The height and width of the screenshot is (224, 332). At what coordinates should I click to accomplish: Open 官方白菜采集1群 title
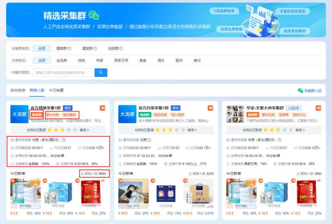point(154,108)
